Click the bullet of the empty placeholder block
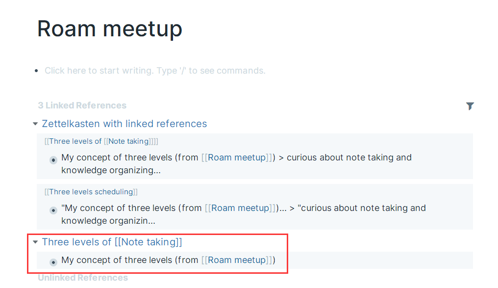Viewport: 498px width, 288px height. click(37, 71)
